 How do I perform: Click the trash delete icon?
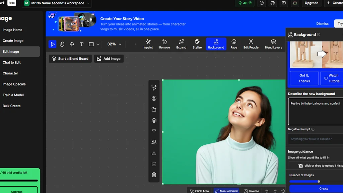154,175
